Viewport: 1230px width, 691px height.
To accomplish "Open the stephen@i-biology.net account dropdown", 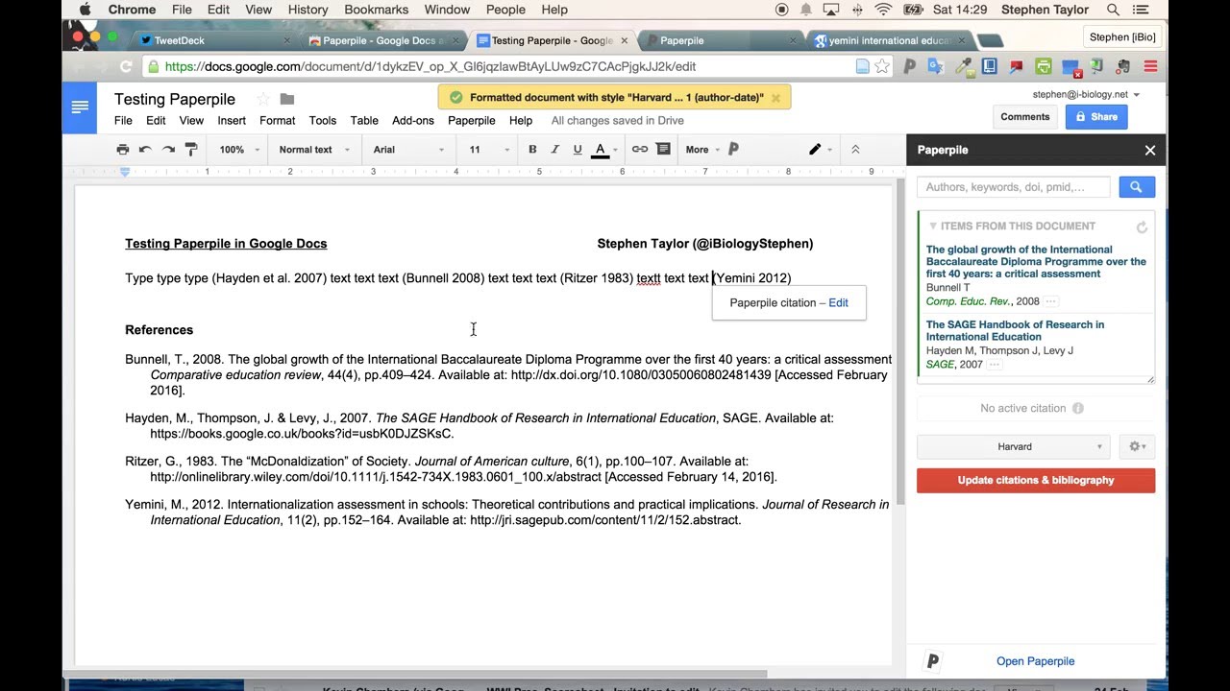I will click(x=1086, y=95).
